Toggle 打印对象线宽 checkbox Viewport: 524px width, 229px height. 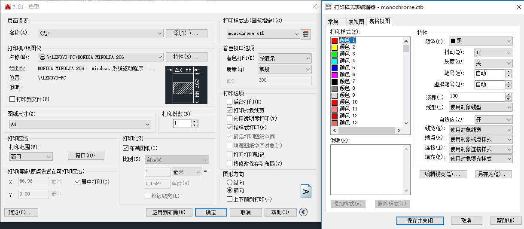[x=230, y=110]
